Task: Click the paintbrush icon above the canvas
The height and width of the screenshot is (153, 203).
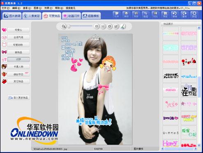Action: (x=123, y=26)
